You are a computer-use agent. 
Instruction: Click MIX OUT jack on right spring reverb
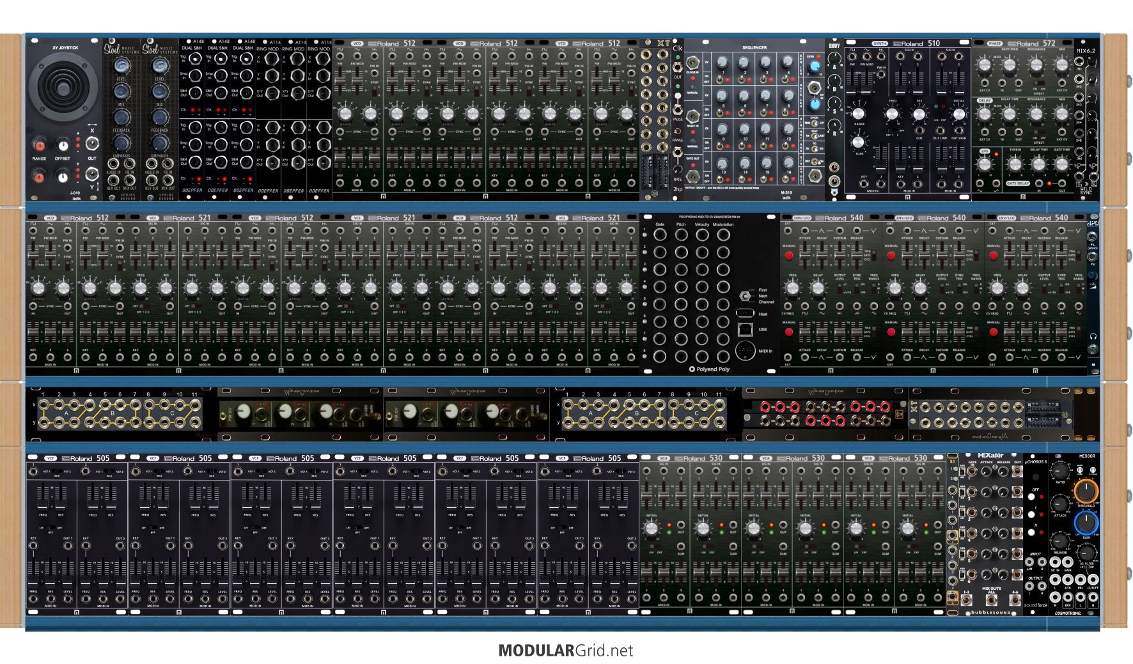tap(168, 181)
